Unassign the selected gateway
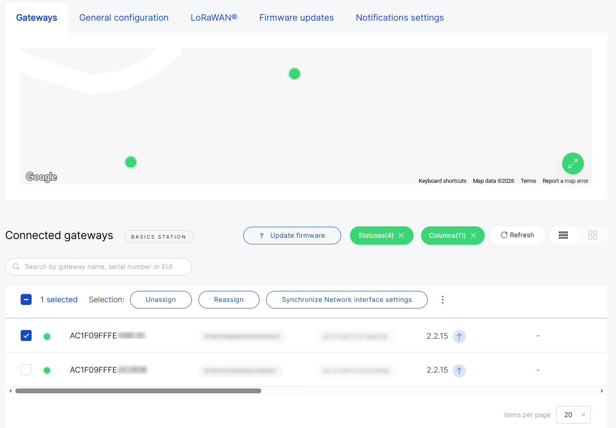The height and width of the screenshot is (428, 616). [x=161, y=299]
